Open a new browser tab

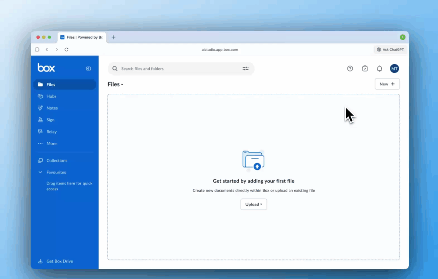click(114, 37)
